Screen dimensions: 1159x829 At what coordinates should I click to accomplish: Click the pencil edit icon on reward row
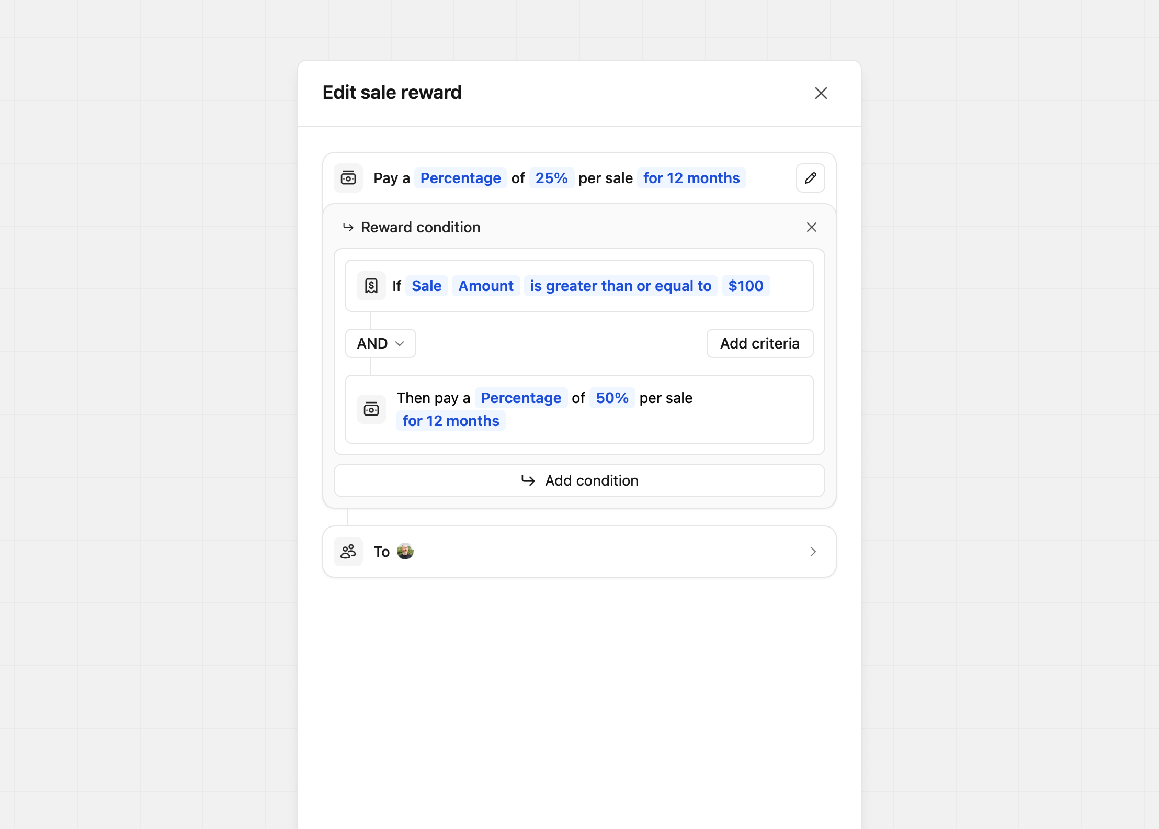click(x=810, y=178)
